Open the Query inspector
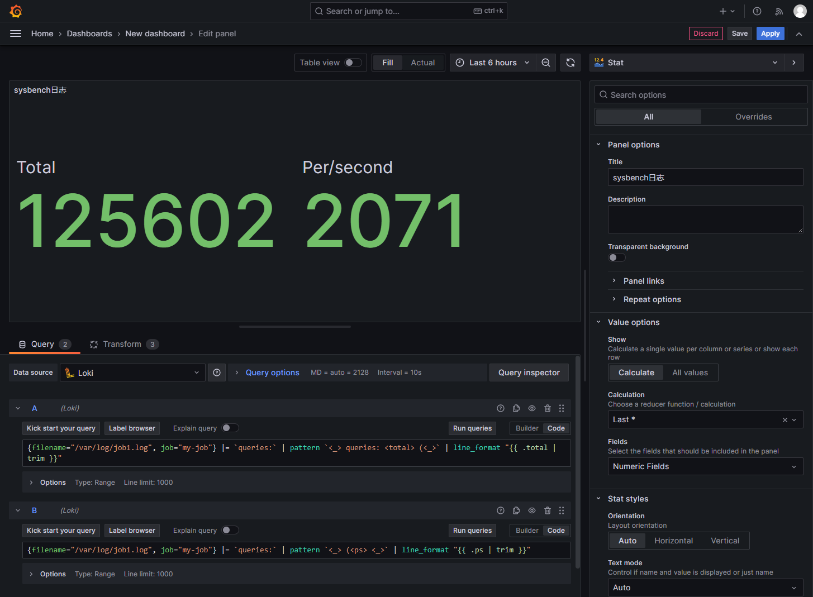 click(529, 372)
